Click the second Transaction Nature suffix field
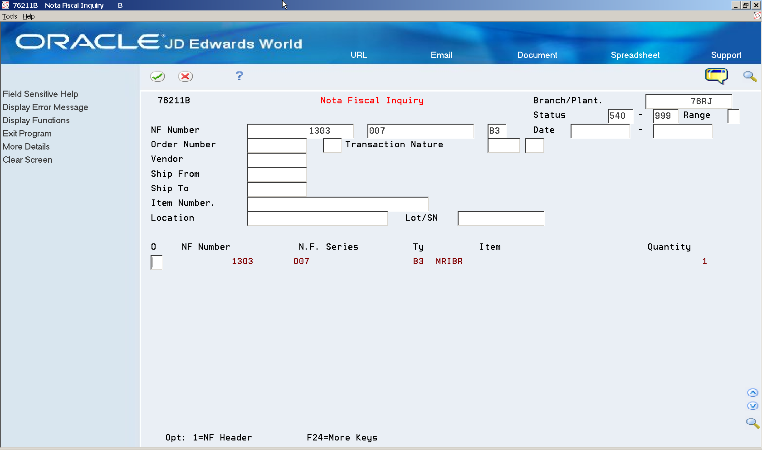The width and height of the screenshot is (762, 450). tap(534, 145)
